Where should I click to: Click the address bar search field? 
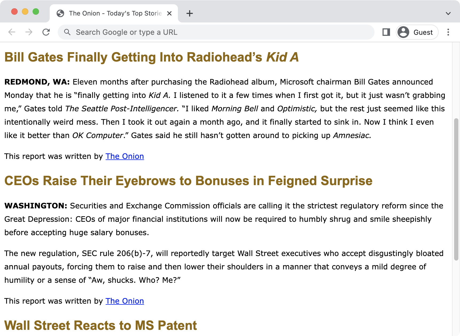(214, 32)
